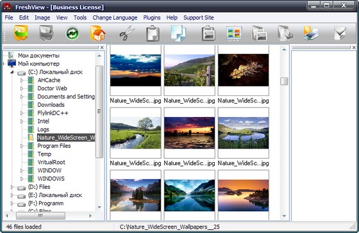Click the Back folder arrow icon

[x=21, y=33]
